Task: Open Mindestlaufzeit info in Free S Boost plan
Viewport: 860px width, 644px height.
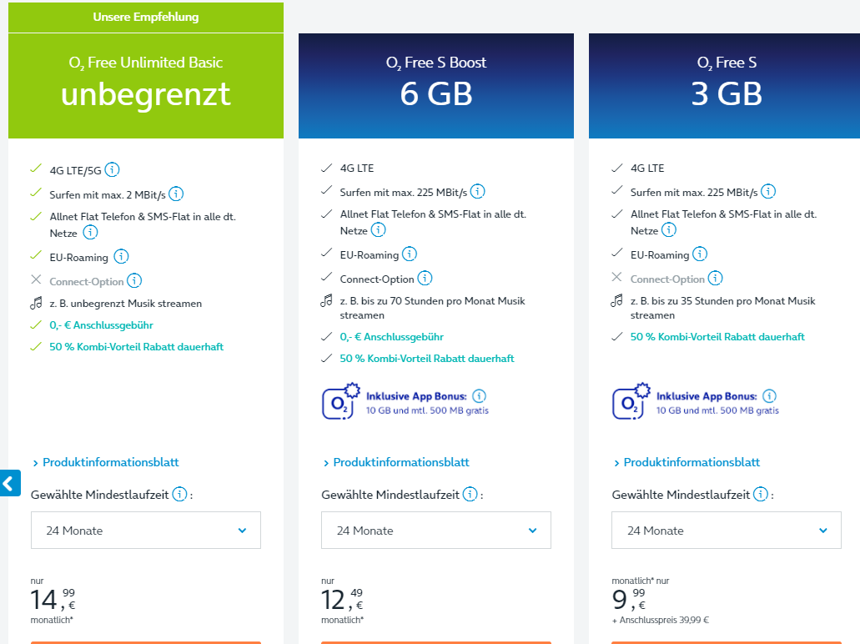Action: [x=470, y=494]
